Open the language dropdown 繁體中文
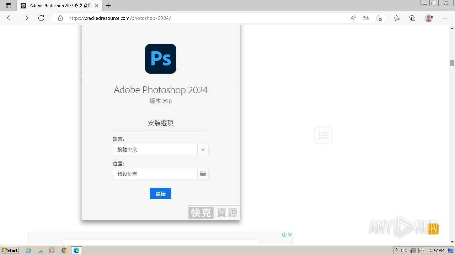 pos(161,149)
